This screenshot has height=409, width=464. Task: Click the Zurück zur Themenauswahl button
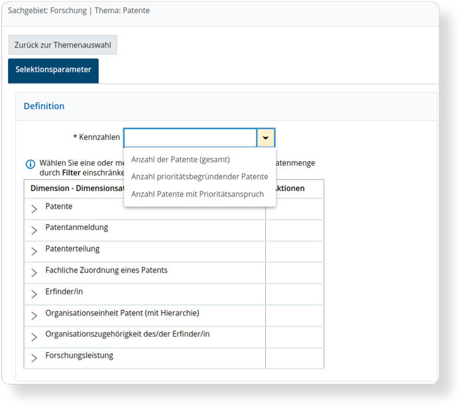(63, 45)
